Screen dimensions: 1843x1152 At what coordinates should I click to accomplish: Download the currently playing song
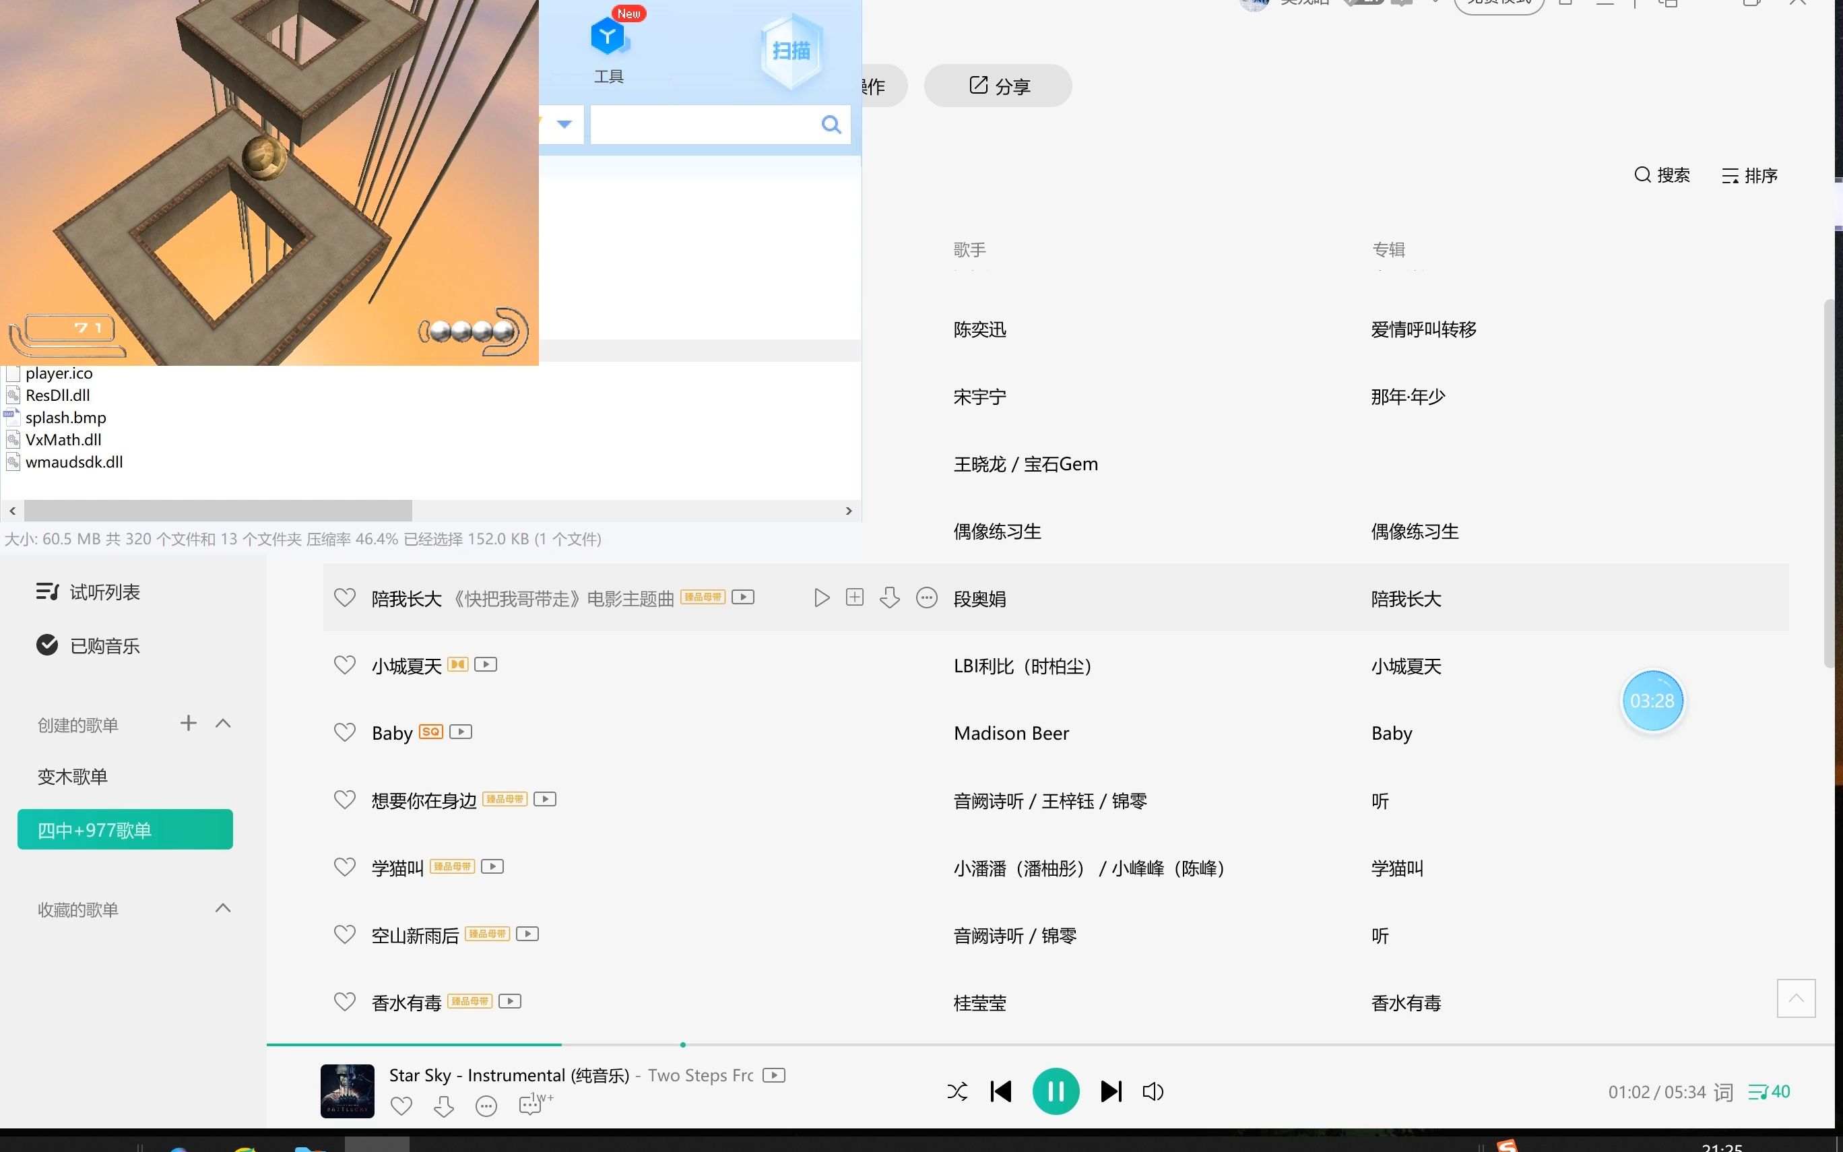click(443, 1106)
